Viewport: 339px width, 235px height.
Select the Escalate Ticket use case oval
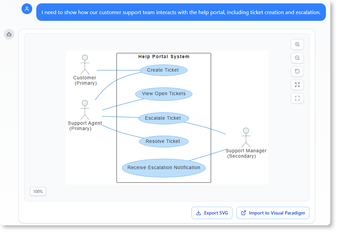tap(164, 118)
